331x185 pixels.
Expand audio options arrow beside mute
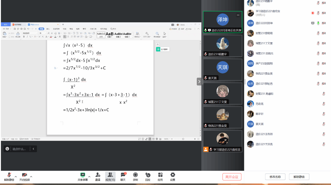[16, 176]
